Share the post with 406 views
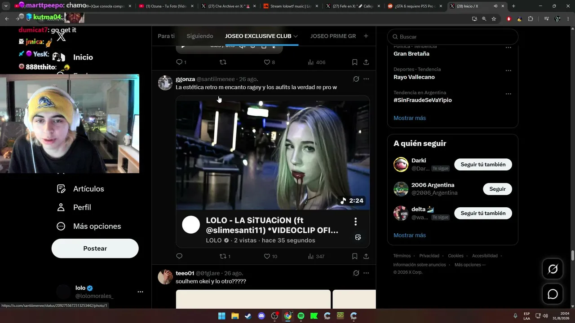This screenshot has width=575, height=323. click(x=366, y=62)
